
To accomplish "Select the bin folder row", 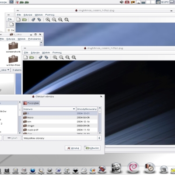I will pos(60,122).
